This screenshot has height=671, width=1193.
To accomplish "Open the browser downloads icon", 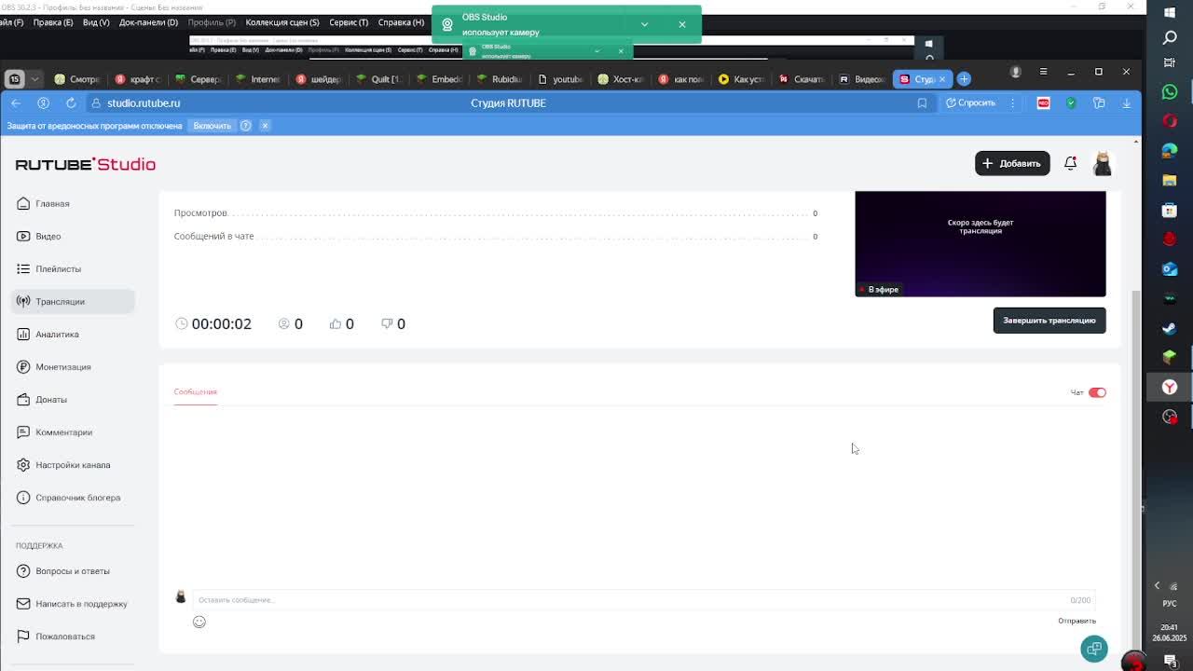I will (x=1126, y=103).
